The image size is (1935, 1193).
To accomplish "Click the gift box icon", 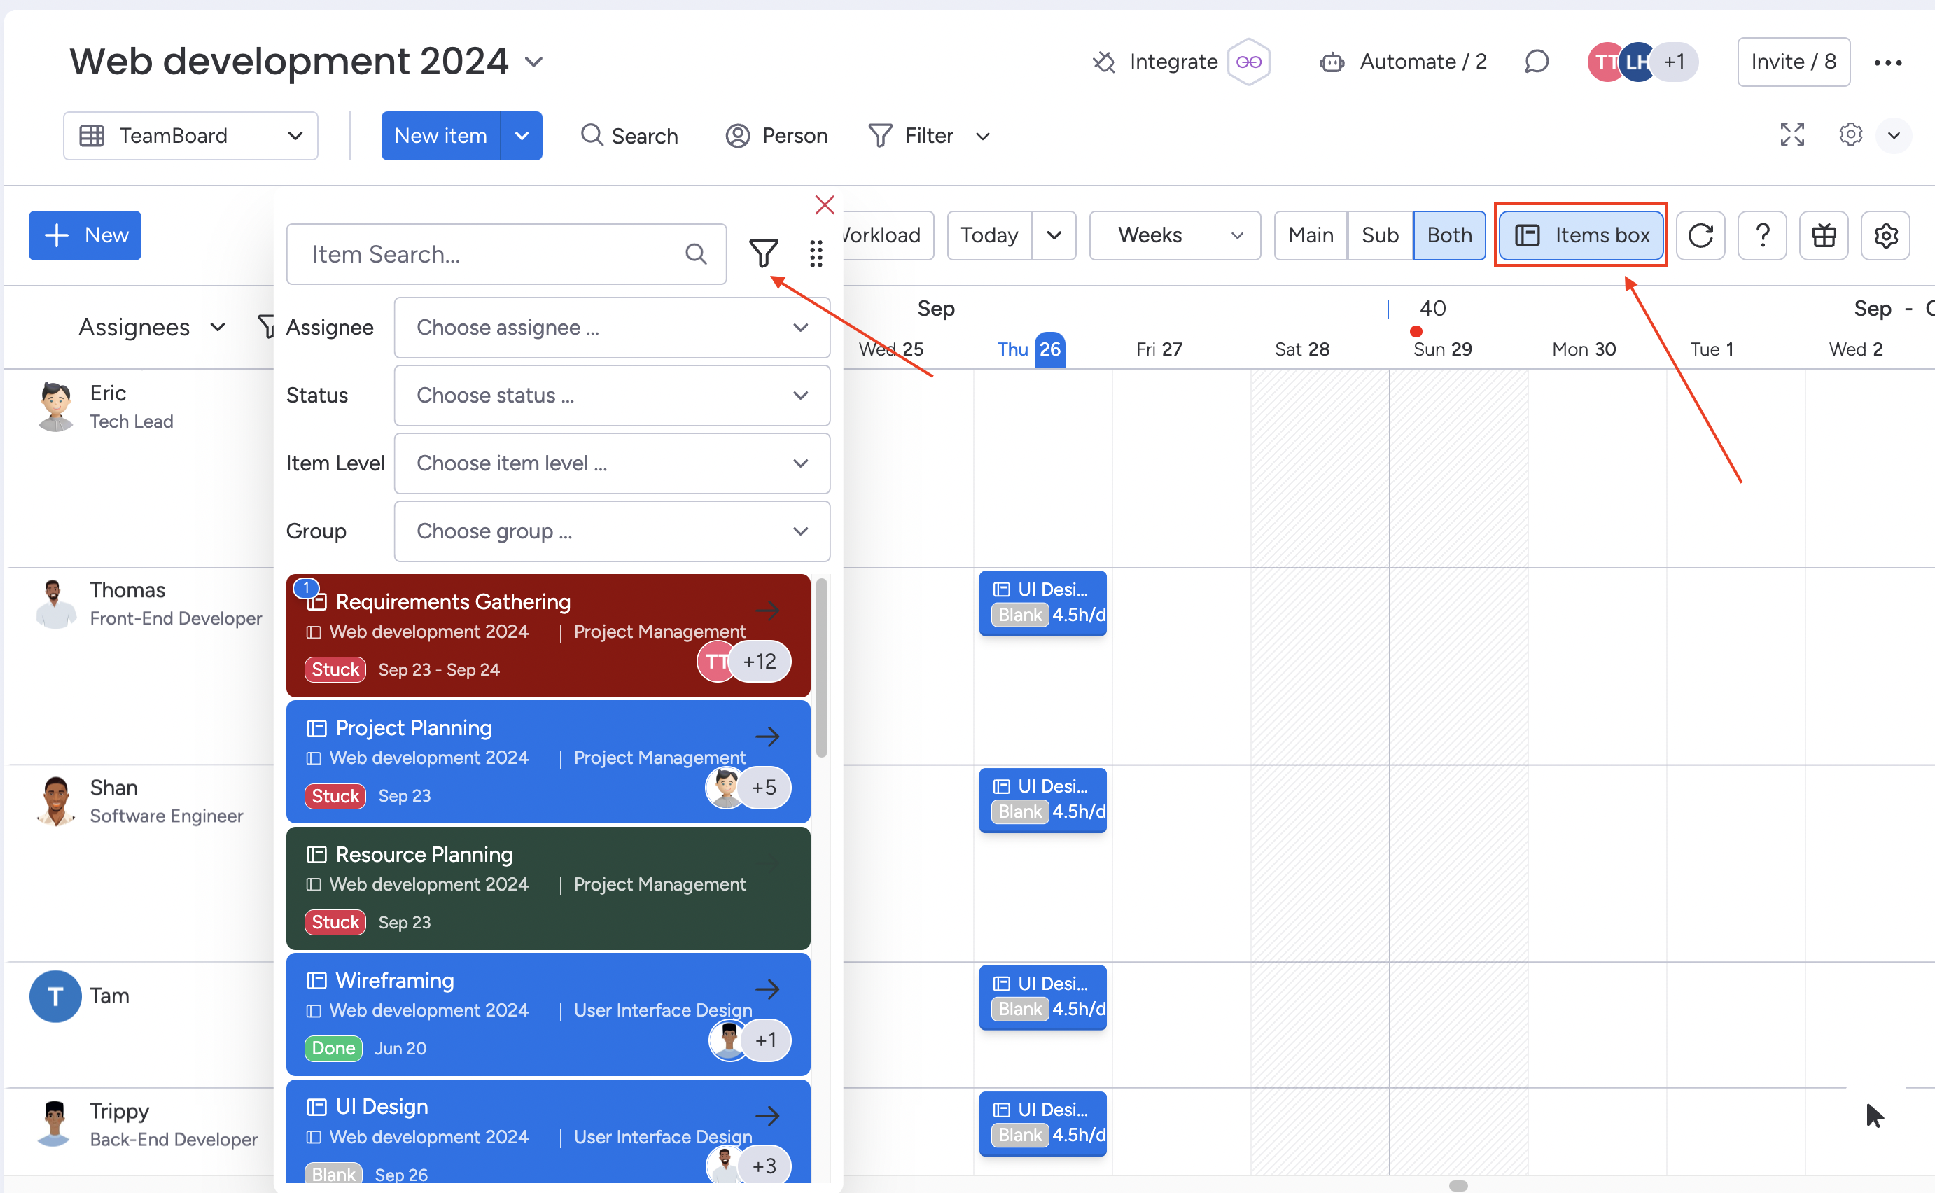I will [1823, 235].
